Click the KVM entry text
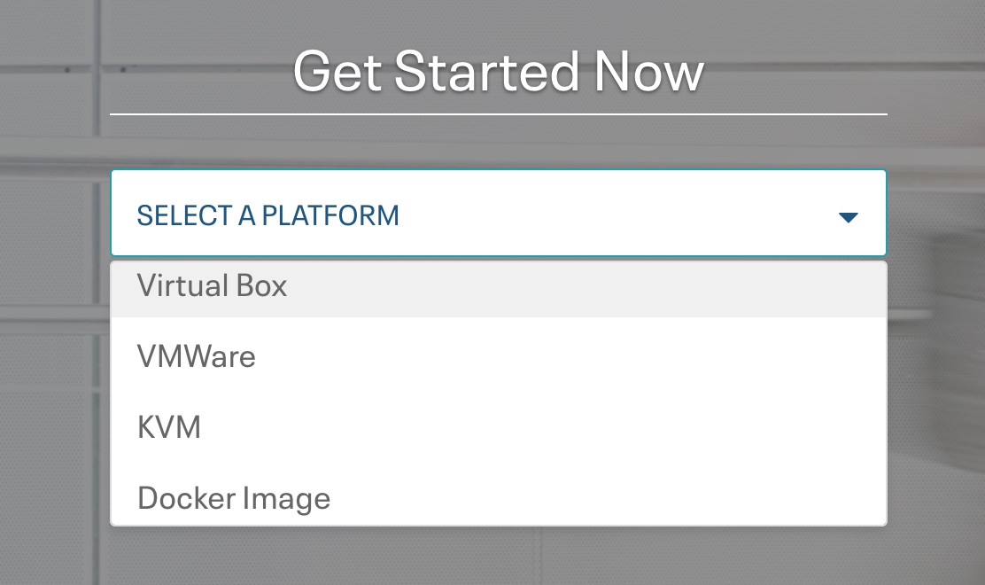 click(169, 427)
